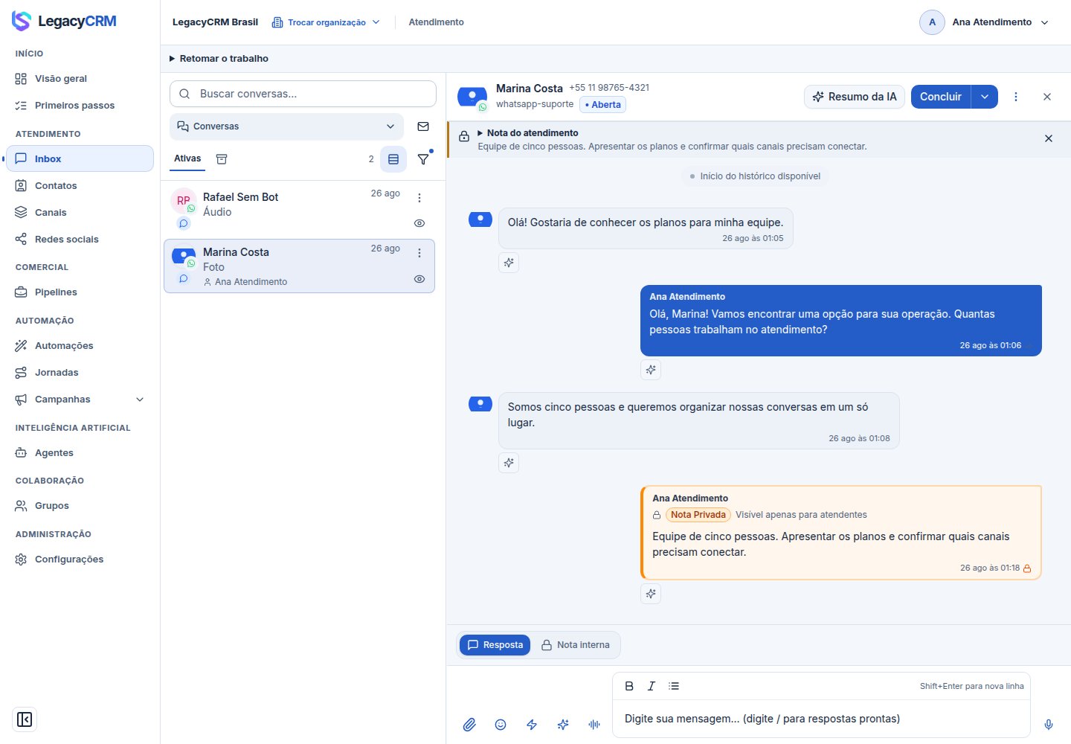Open Configurações page

coord(80,559)
